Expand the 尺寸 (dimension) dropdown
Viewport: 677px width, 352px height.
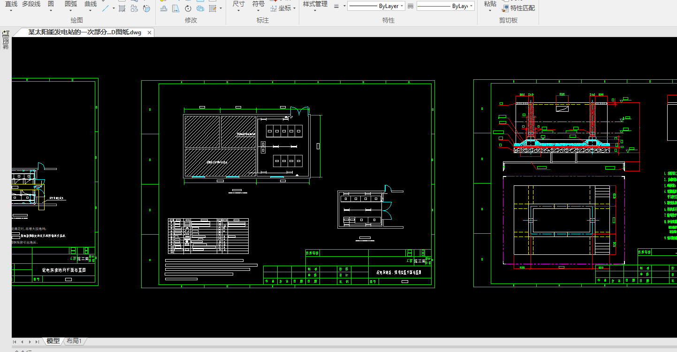pyautogui.click(x=238, y=10)
